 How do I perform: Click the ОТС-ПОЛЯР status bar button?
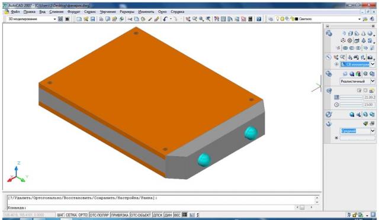click(x=99, y=215)
